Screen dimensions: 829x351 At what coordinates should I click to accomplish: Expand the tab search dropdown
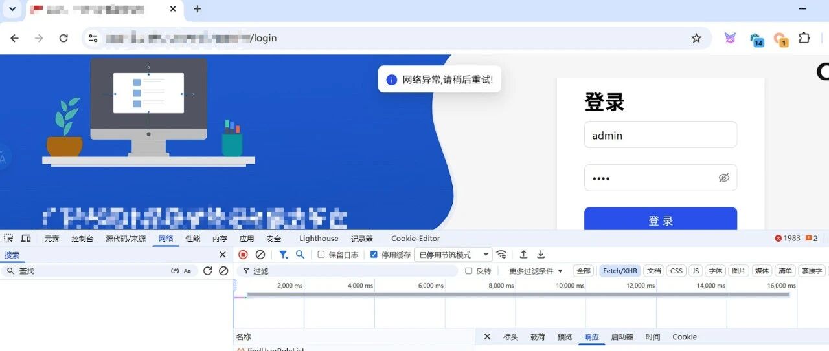pyautogui.click(x=12, y=9)
